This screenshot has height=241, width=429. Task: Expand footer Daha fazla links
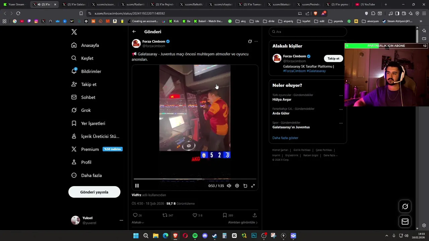(330, 155)
